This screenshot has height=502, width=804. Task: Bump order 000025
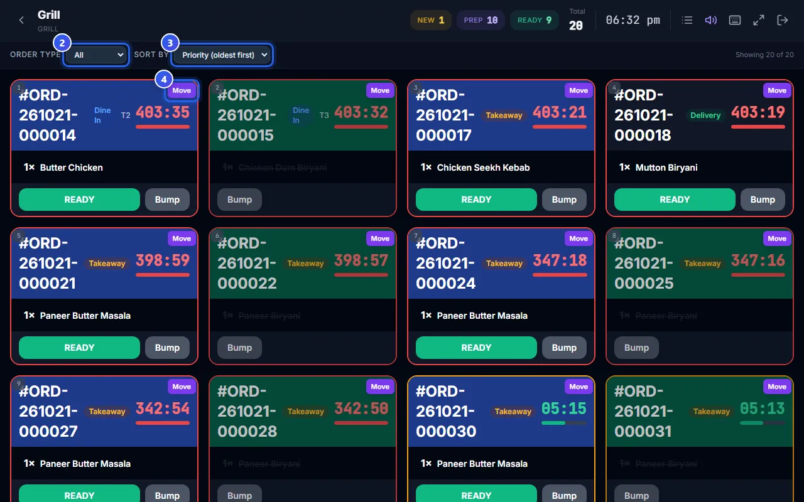636,348
